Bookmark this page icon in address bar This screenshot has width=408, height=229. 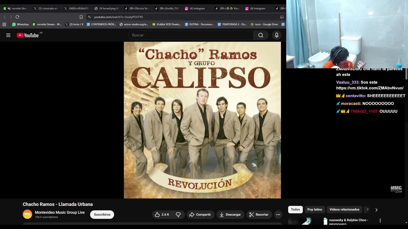pos(81,17)
